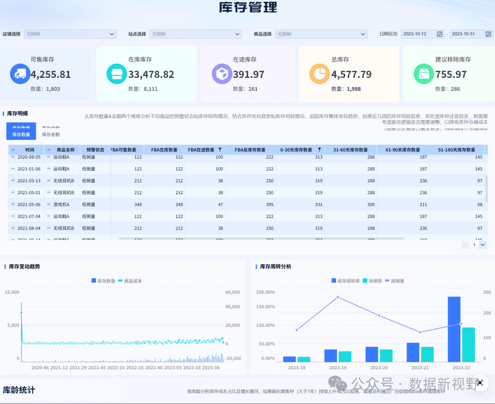Filter the 0-30天库存数量 column
Image resolution: width=495 pixels, height=404 pixels.
coord(319,150)
